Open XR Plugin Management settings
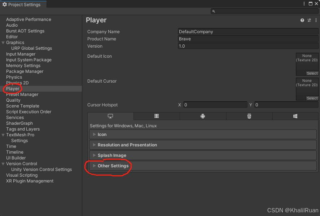The height and width of the screenshot is (216, 320). 30,181
